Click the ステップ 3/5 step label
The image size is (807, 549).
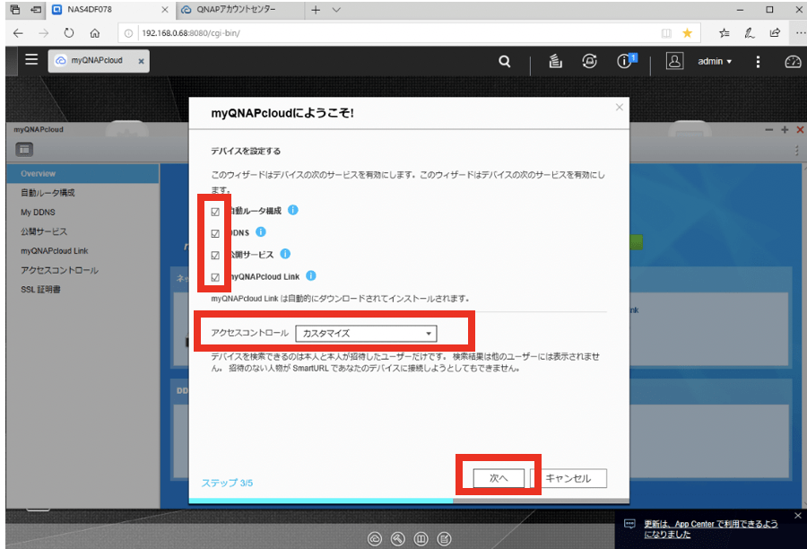point(227,483)
